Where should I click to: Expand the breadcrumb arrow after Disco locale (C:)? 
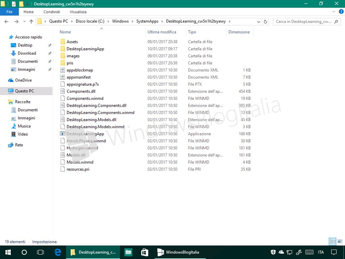108,21
